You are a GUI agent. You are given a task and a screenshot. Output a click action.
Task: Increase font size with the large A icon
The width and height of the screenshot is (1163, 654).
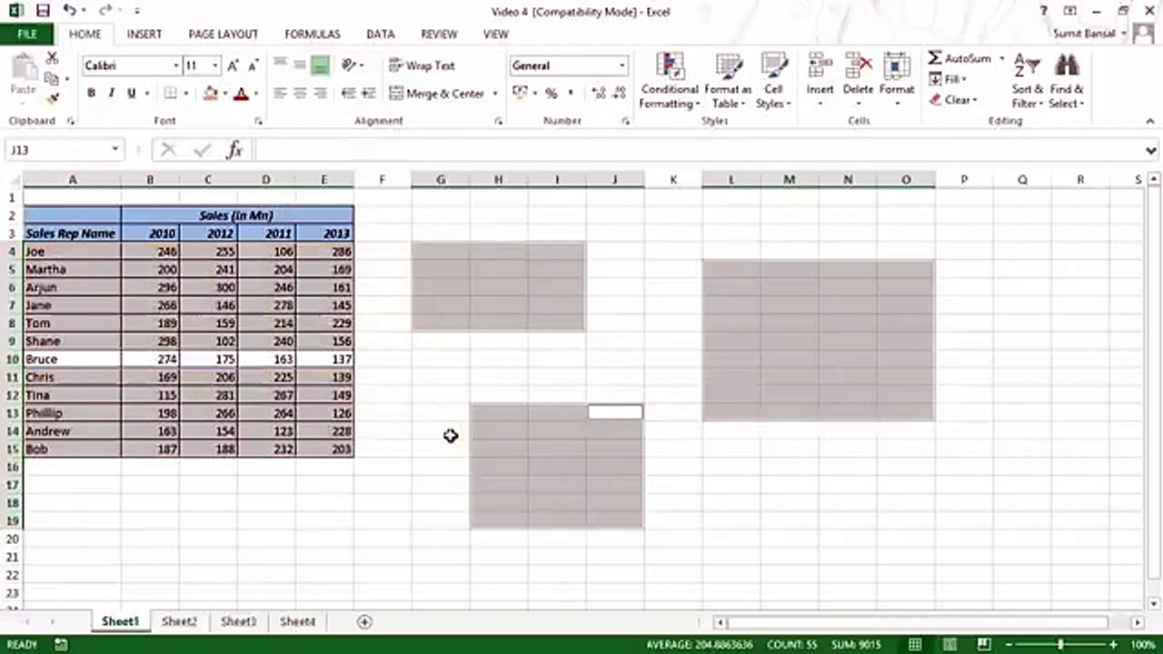[234, 65]
